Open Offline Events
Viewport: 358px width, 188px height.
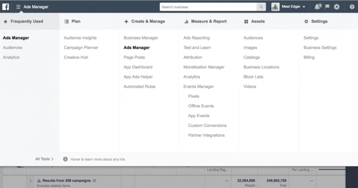(201, 106)
